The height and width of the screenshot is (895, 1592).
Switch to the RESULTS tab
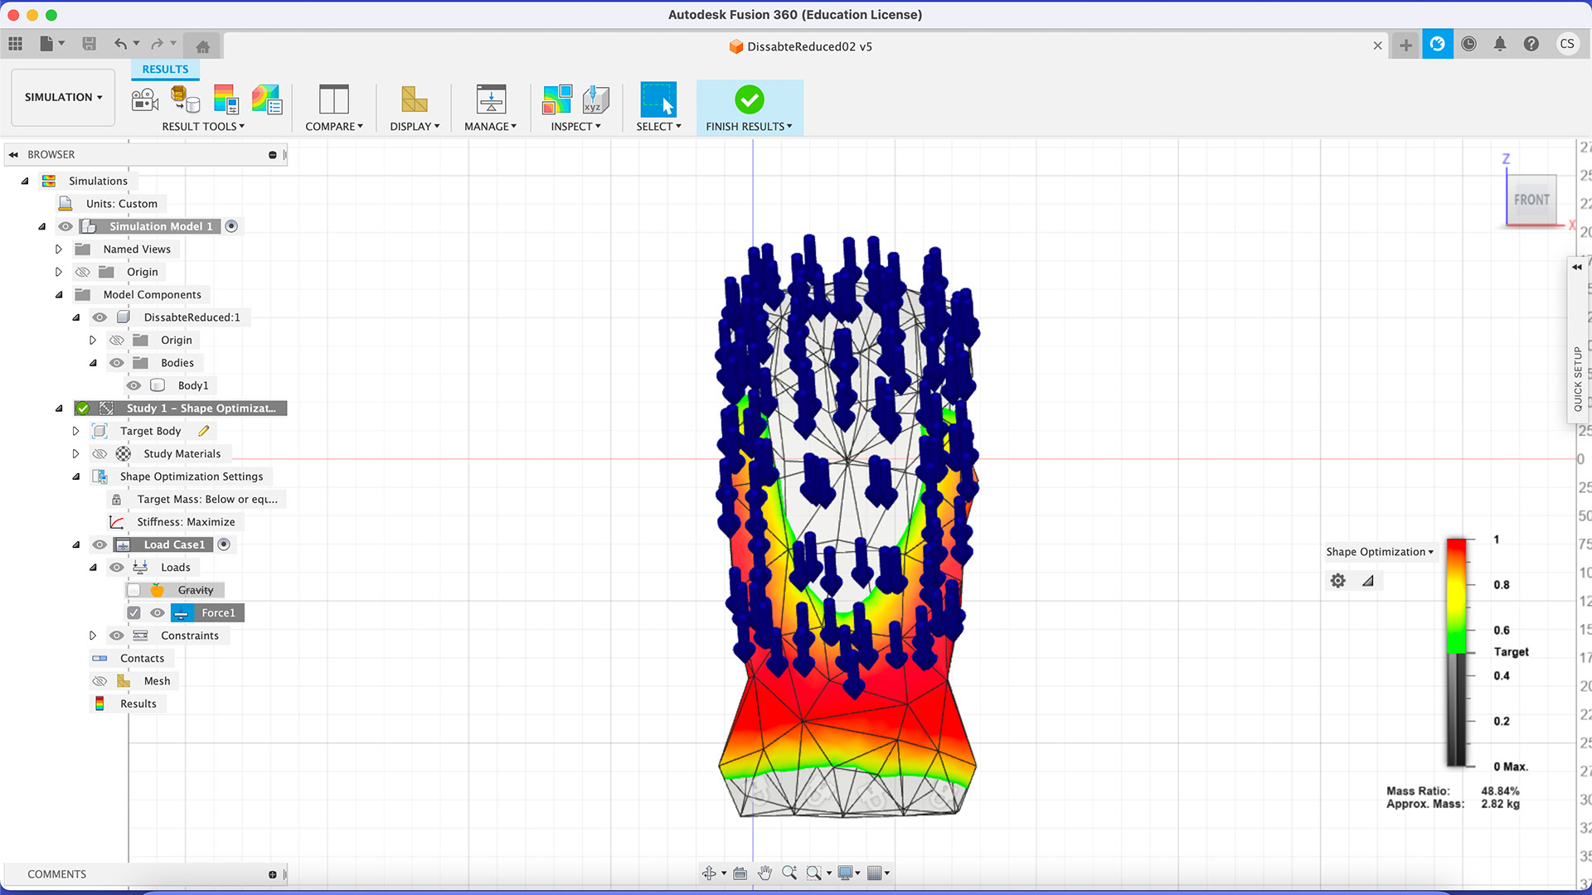tap(165, 70)
